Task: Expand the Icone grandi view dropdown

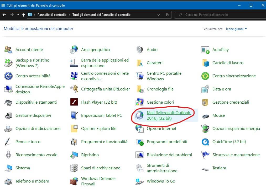Action: point(236,29)
